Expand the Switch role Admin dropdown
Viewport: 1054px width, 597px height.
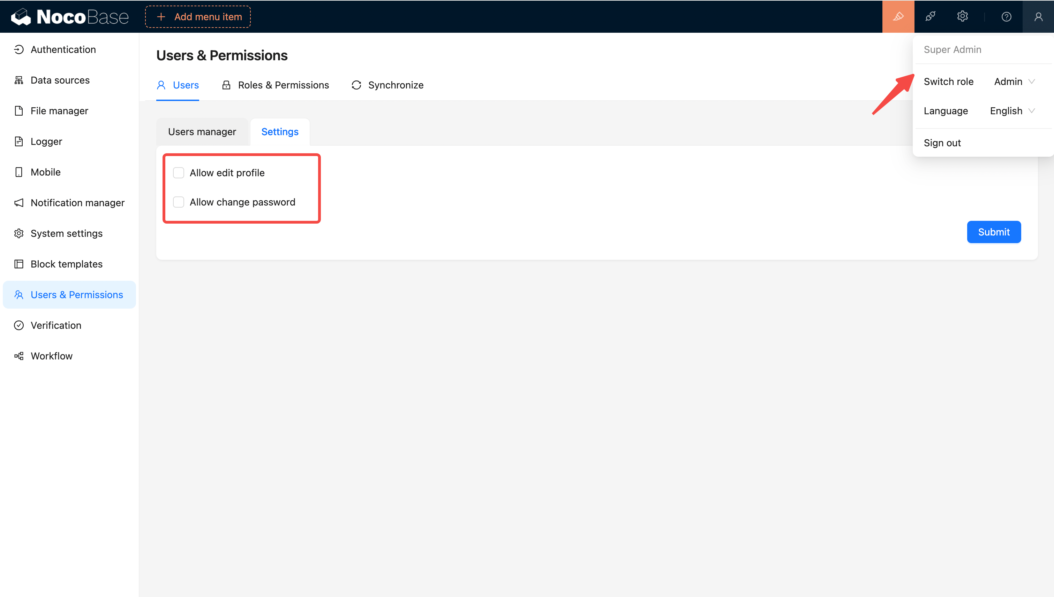[1014, 82]
